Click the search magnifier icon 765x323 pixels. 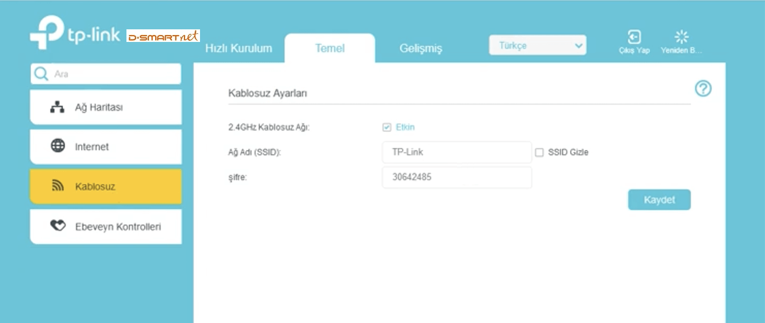[x=41, y=74]
